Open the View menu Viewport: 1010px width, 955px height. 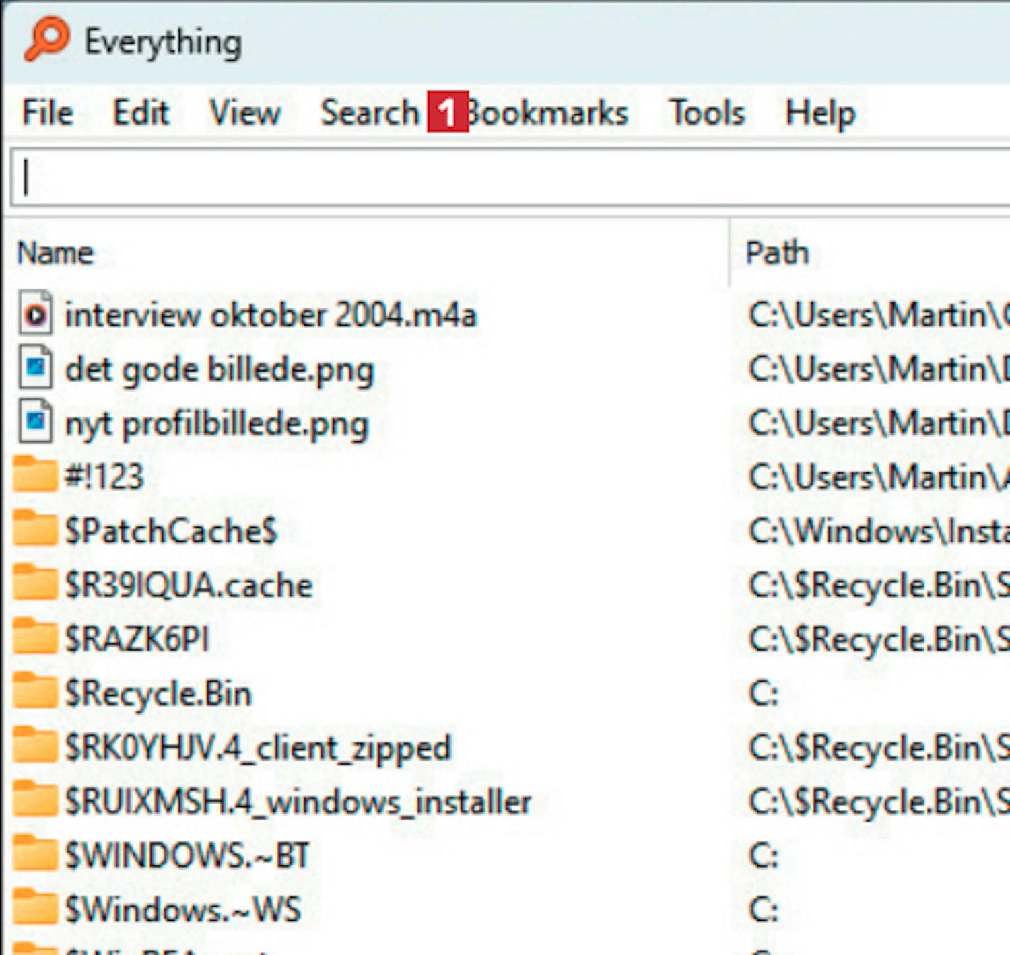click(244, 112)
